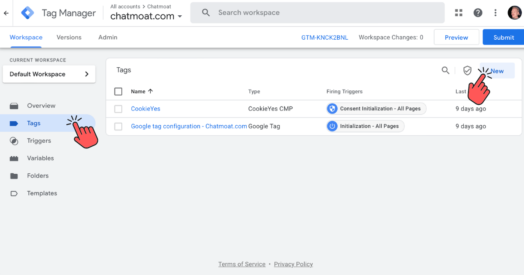Click the search icon in Tags panel

point(445,70)
